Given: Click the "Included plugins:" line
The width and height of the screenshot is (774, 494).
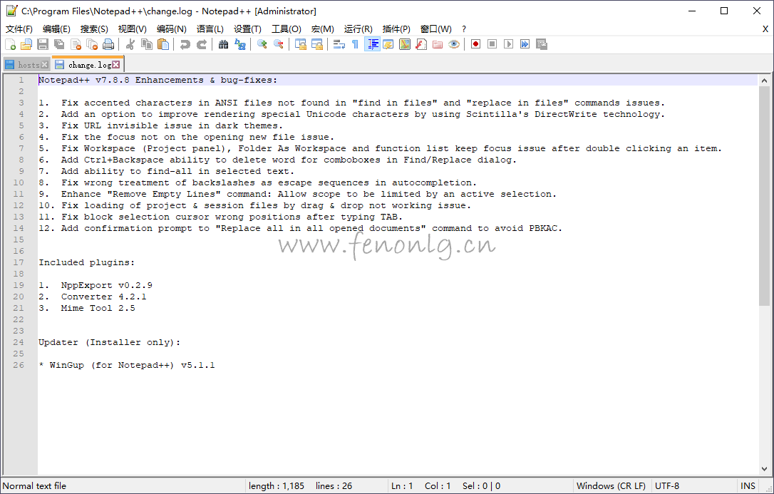Looking at the screenshot, I should 87,262.
